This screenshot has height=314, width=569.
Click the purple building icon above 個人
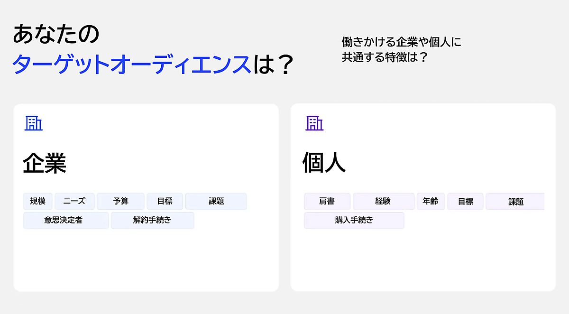314,123
